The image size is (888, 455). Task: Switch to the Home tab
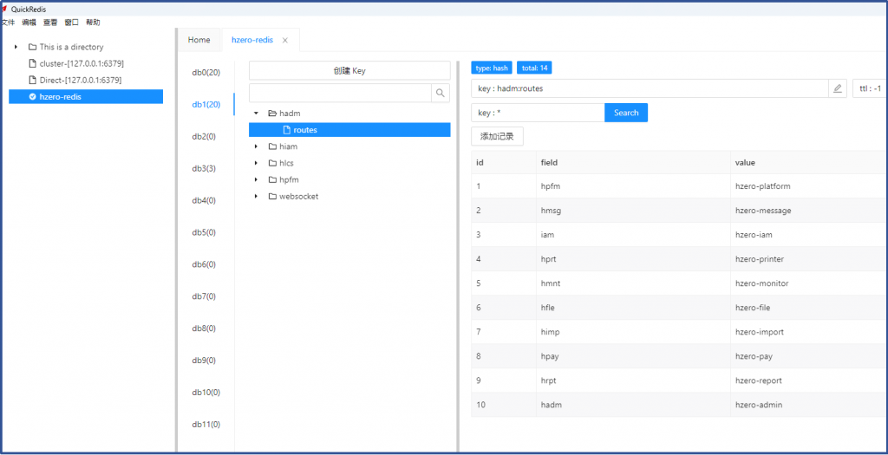(x=199, y=40)
